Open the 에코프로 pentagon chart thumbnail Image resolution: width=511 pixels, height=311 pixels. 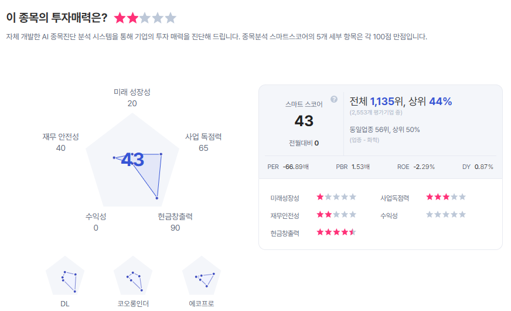pos(202,277)
